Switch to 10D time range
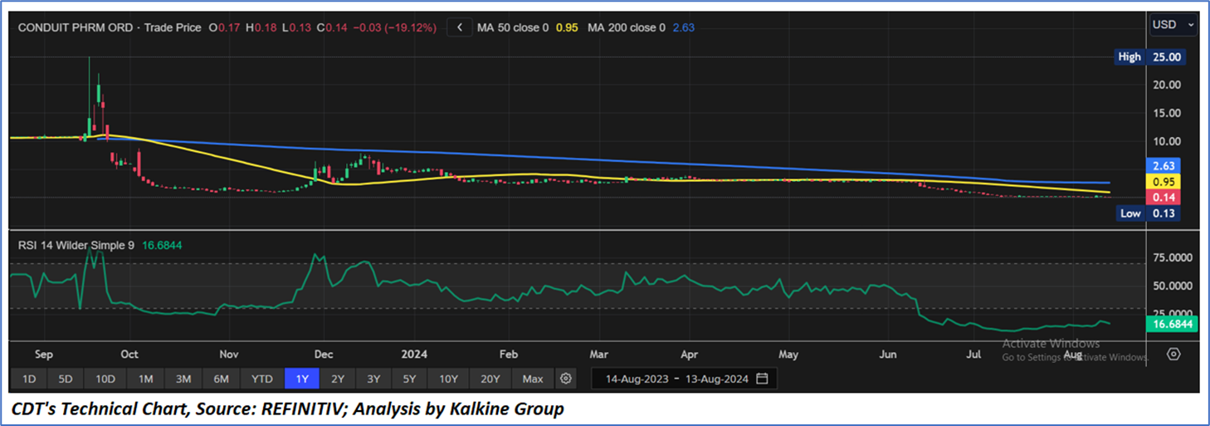Image resolution: width=1210 pixels, height=426 pixels. tap(105, 379)
